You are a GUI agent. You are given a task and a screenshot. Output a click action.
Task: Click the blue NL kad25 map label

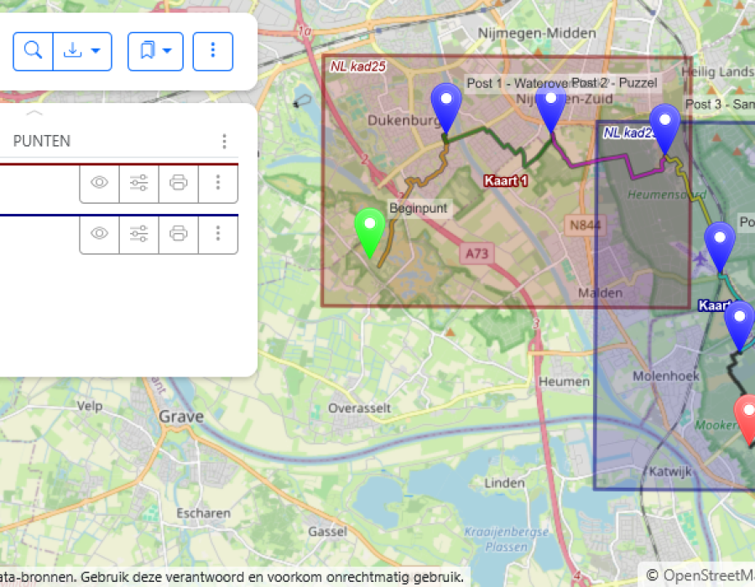pos(629,132)
